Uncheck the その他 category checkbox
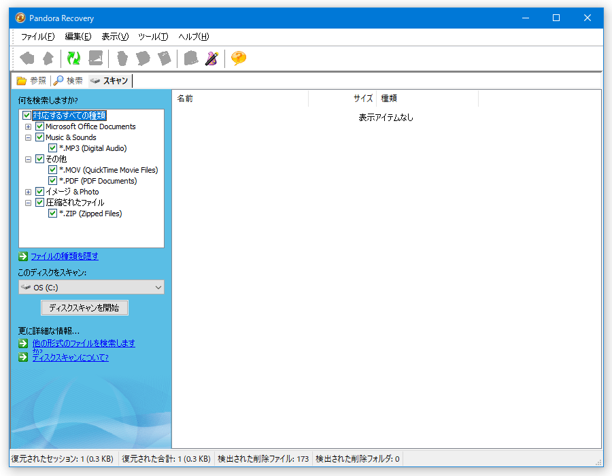 [39, 159]
